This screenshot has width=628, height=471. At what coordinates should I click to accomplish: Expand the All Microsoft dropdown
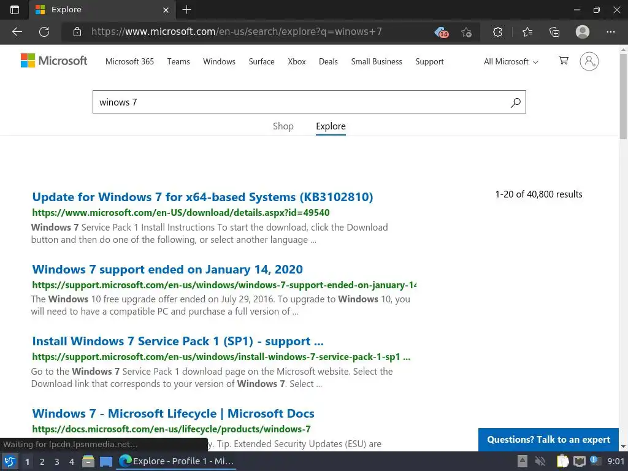coord(511,62)
